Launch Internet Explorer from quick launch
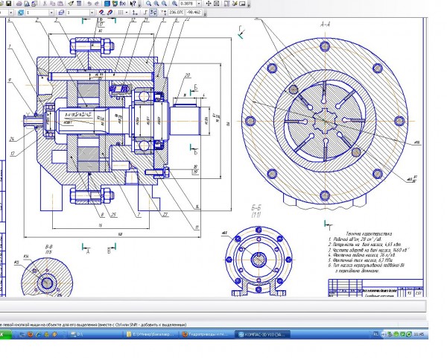The height and width of the screenshot is (358, 447). coord(39,334)
